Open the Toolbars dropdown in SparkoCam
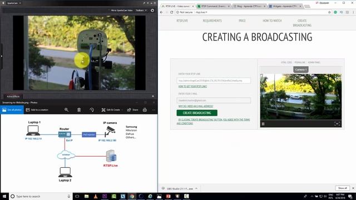This screenshot has width=356, height=200. click(x=141, y=11)
